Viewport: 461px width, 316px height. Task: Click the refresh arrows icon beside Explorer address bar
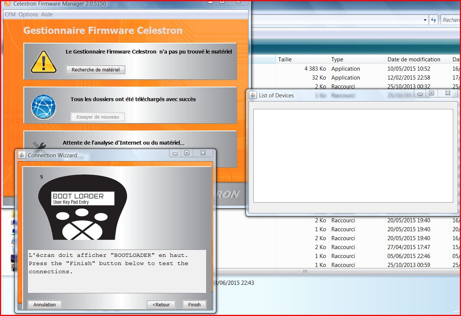(x=434, y=20)
